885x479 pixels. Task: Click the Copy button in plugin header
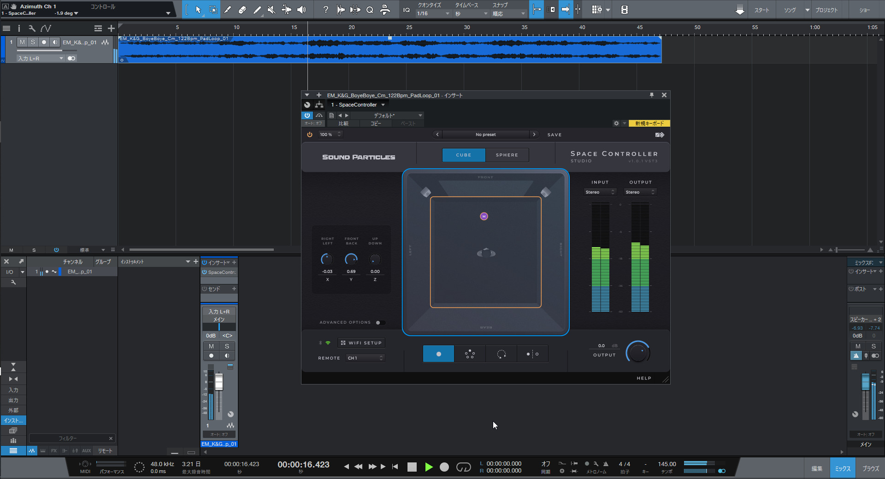point(376,124)
